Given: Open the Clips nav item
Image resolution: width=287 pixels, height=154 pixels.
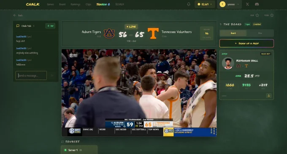Looking at the screenshot, I should click(x=88, y=4).
